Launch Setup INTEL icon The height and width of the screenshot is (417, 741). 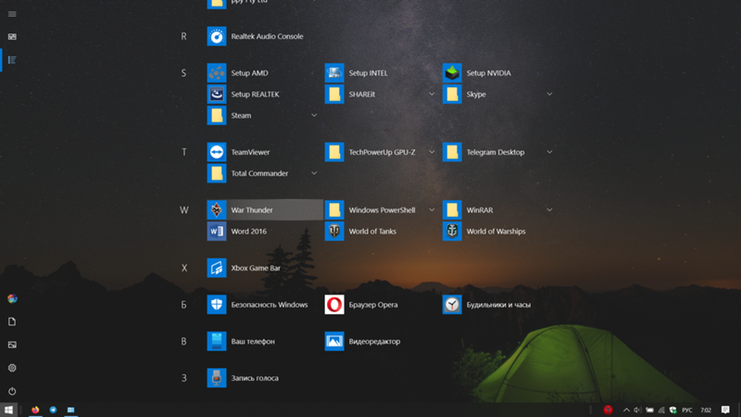(334, 73)
